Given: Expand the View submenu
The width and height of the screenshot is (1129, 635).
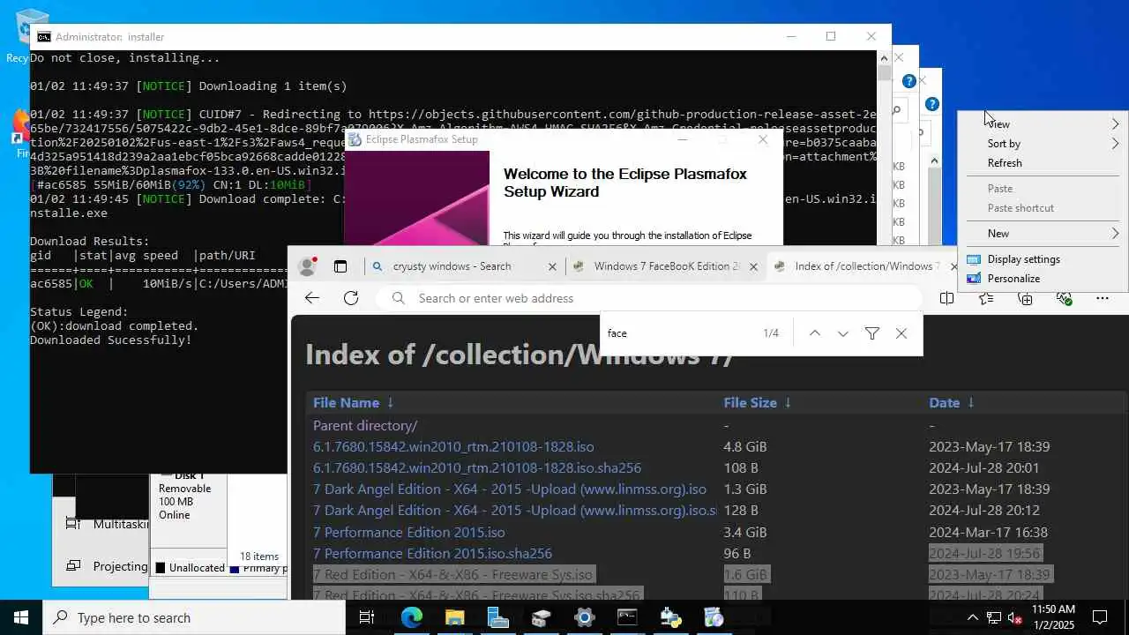Looking at the screenshot, I should point(1043,124).
